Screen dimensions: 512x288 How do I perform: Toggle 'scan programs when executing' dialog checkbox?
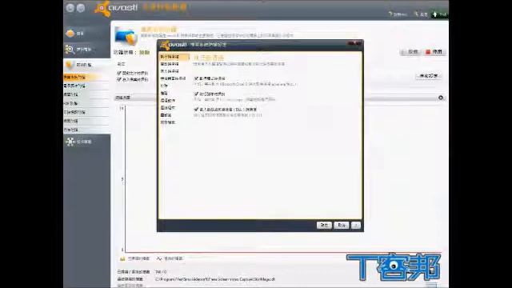pyautogui.click(x=196, y=78)
